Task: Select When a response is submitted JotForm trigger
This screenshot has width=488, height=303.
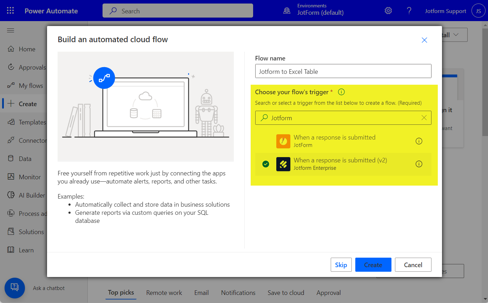Action: [334, 141]
